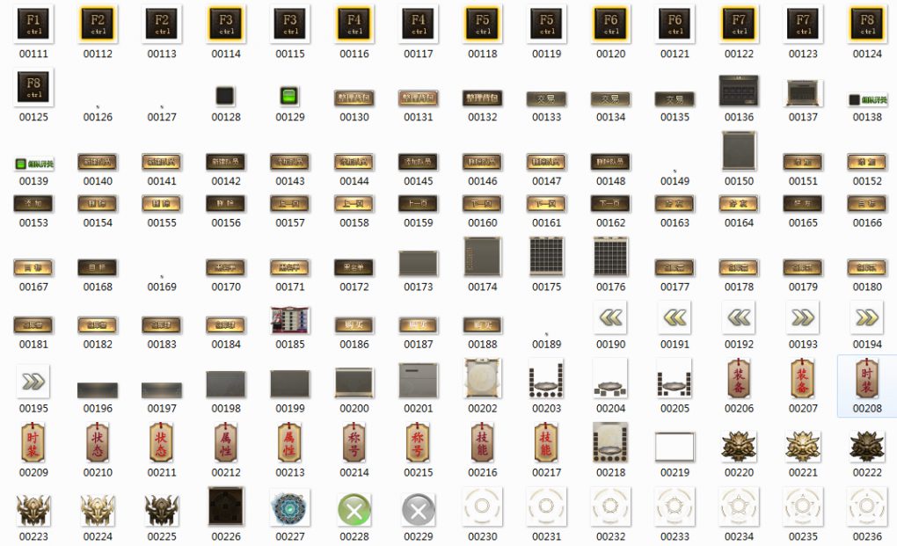Click the gray X icon 00229
897x546 pixels.
click(419, 509)
